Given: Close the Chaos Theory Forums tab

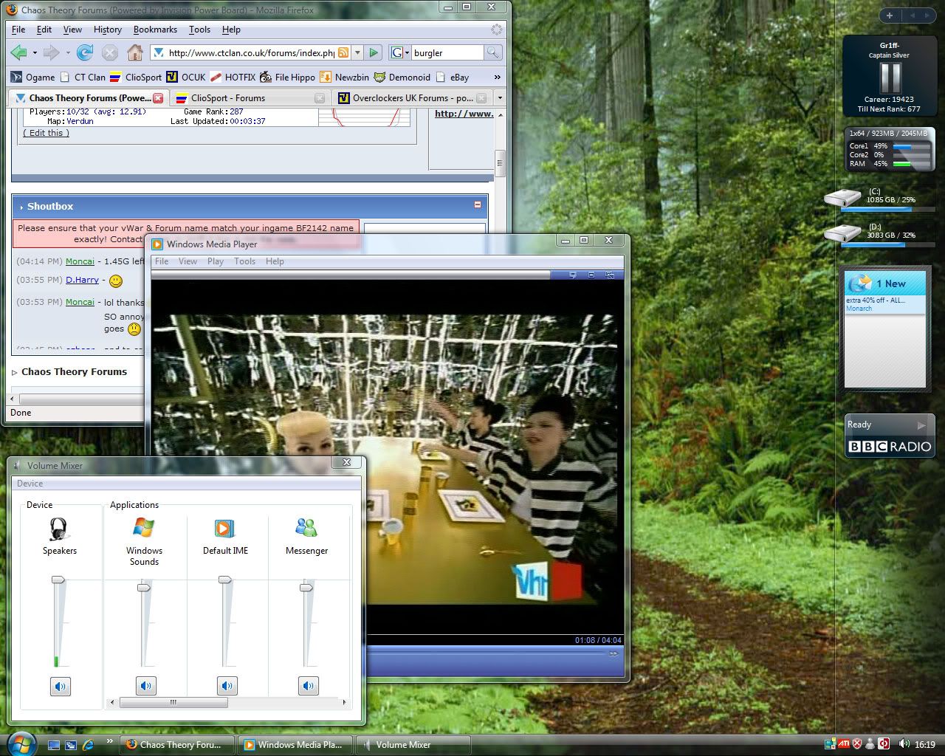Looking at the screenshot, I should [158, 97].
